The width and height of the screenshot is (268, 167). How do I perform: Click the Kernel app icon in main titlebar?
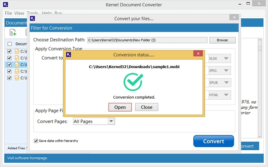tap(5, 5)
